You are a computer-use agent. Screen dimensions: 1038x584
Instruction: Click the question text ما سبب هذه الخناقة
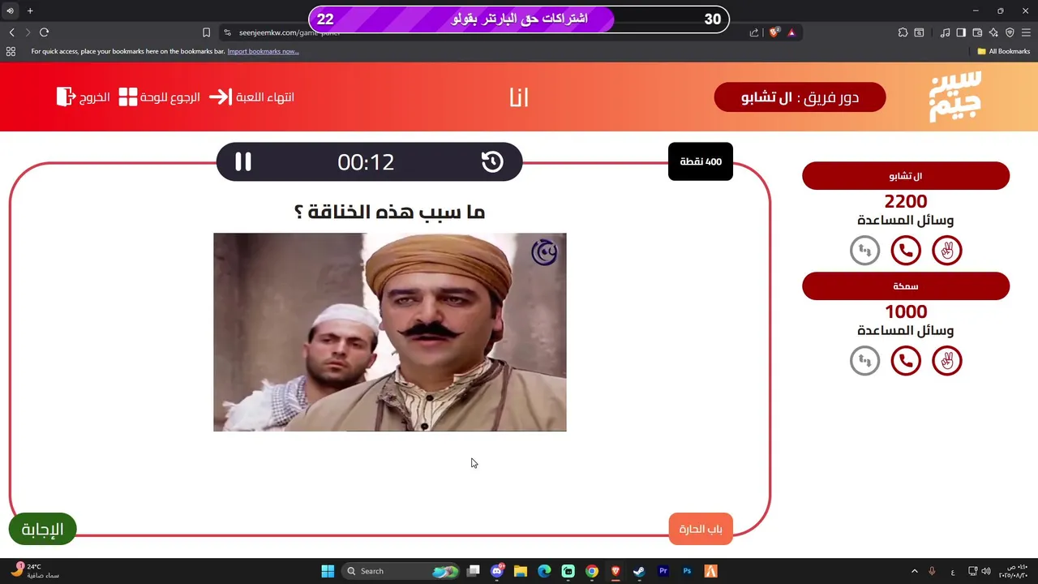pyautogui.click(x=389, y=213)
